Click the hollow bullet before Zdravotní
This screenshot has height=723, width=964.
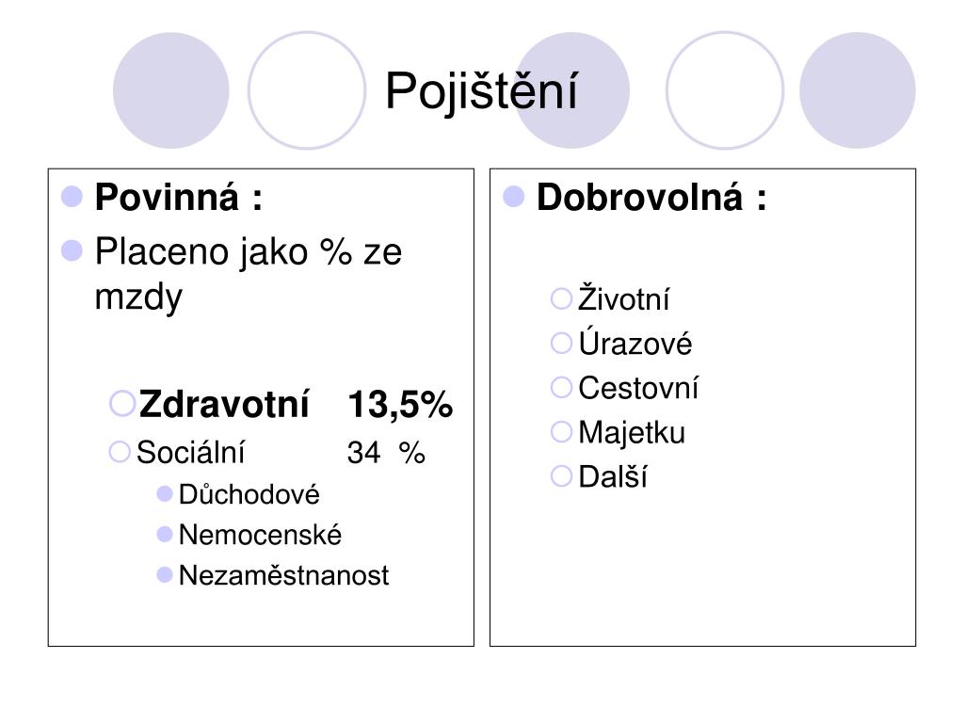coord(121,404)
